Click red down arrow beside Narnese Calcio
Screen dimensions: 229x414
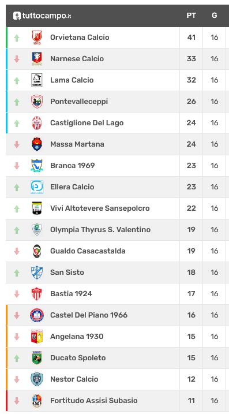click(x=17, y=59)
